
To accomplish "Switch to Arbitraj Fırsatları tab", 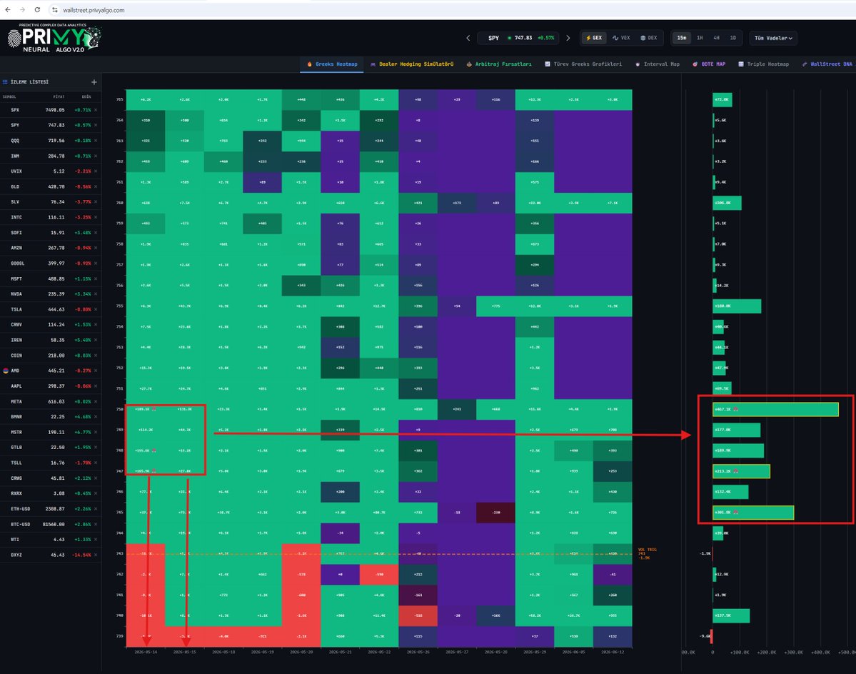I will 499,64.
